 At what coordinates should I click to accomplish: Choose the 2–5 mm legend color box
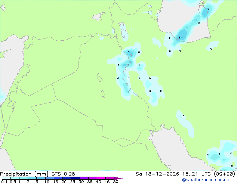(x=32, y=178)
